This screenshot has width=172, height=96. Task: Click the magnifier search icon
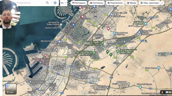pos(47,3)
